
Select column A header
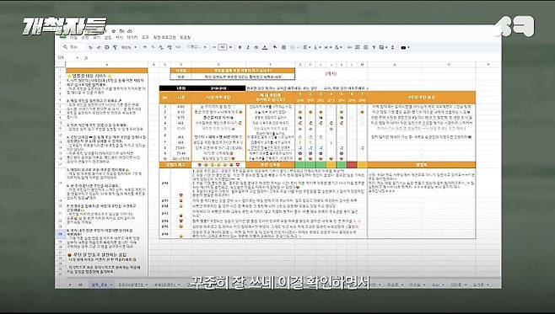pyautogui.click(x=107, y=65)
